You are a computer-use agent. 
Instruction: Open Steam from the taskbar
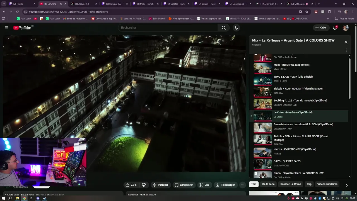coord(45,198)
